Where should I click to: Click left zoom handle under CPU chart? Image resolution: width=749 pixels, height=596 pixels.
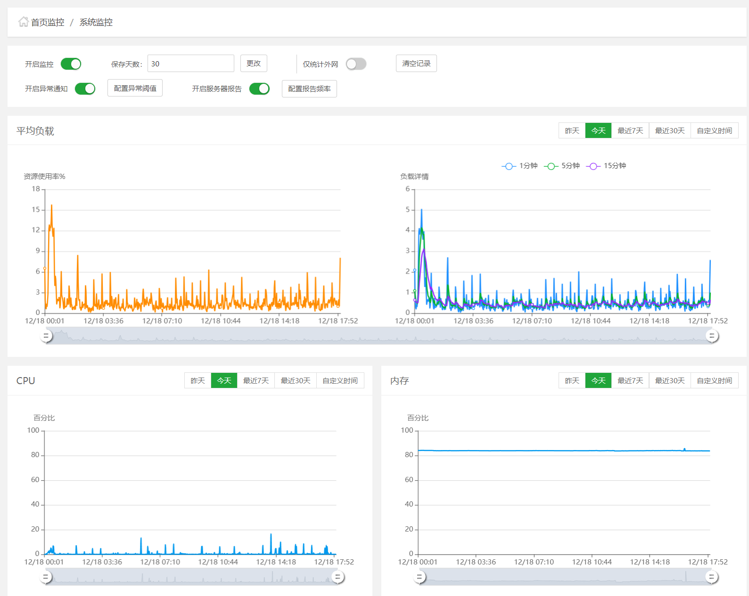tap(46, 577)
